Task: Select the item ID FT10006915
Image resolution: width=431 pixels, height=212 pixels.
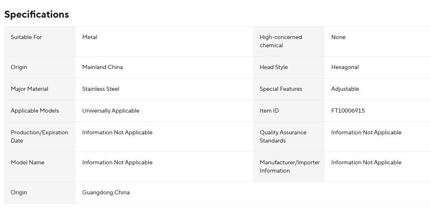Action: 348,111
